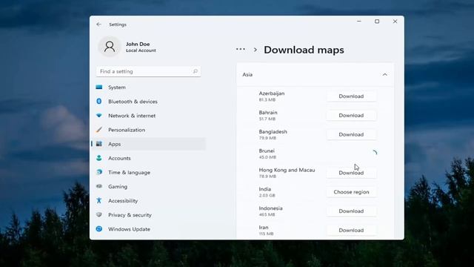
Task: Click the Windows Update icon
Action: [x=99, y=229]
